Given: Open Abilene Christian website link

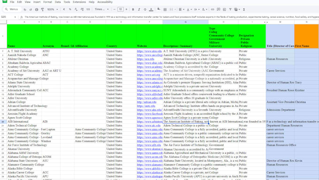Looking at the screenshot, I should [x=145, y=59].
